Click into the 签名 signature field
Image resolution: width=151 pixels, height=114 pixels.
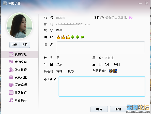point(101,47)
